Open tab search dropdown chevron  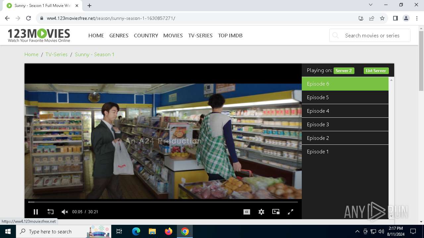pos(371,5)
